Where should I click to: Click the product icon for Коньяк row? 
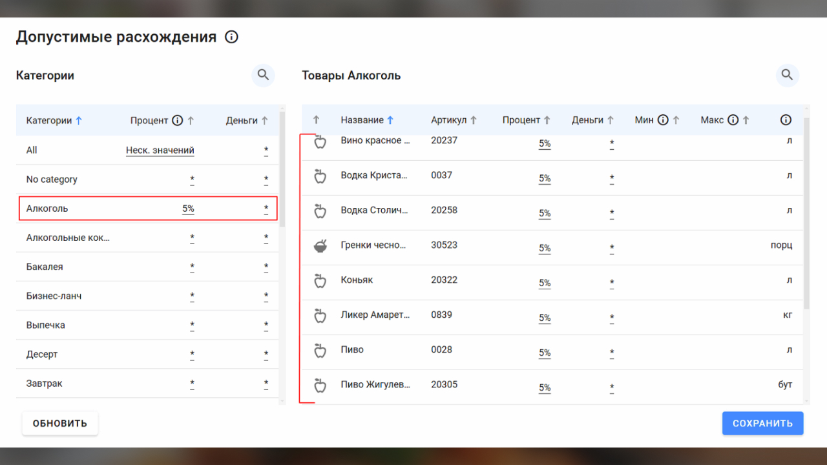click(320, 281)
